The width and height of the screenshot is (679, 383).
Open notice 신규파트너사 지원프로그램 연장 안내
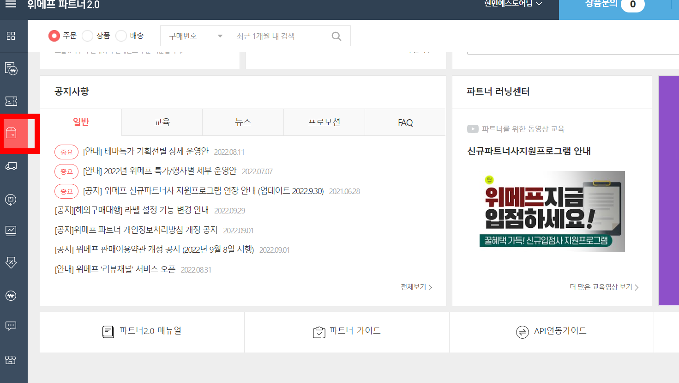point(203,191)
